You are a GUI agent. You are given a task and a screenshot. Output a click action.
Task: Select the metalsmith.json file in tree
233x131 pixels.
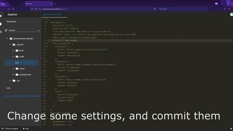coord(21,63)
